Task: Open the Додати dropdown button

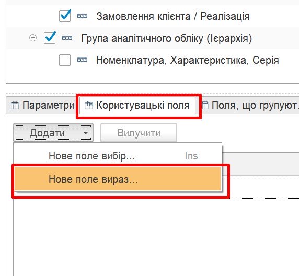Action: point(53,133)
